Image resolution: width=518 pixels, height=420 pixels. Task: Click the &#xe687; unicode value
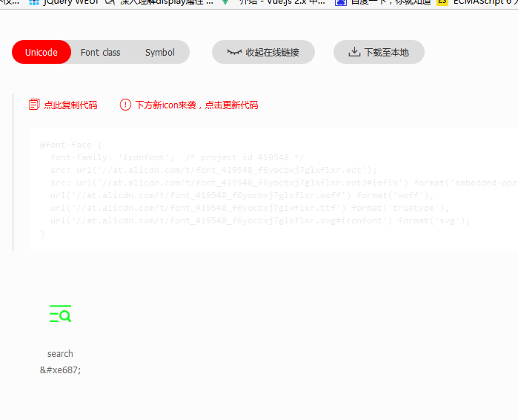61,370
